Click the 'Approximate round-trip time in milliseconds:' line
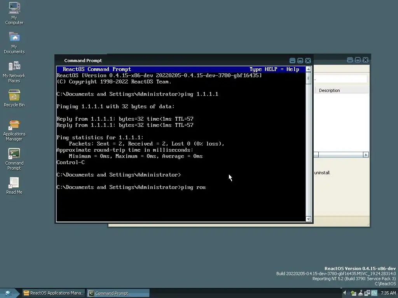This screenshot has width=398, height=298. [x=125, y=150]
